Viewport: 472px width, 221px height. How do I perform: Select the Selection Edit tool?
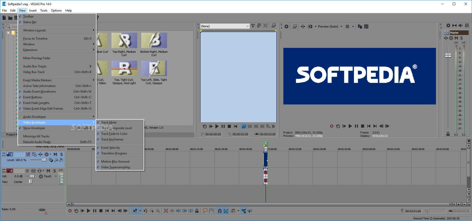click(x=152, y=211)
